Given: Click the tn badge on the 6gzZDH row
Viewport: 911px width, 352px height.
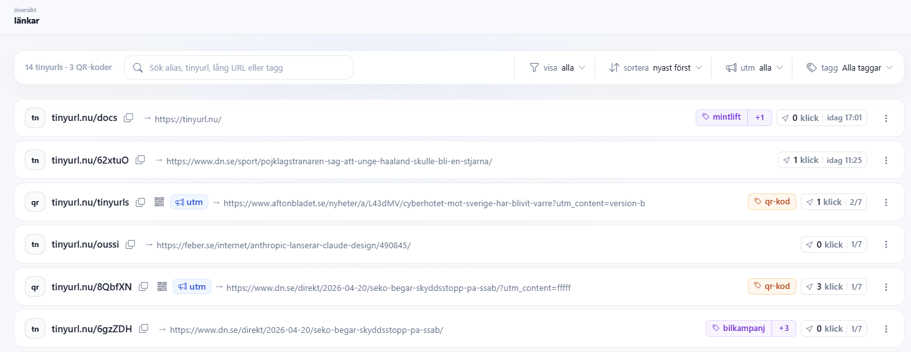Looking at the screenshot, I should click(x=35, y=328).
